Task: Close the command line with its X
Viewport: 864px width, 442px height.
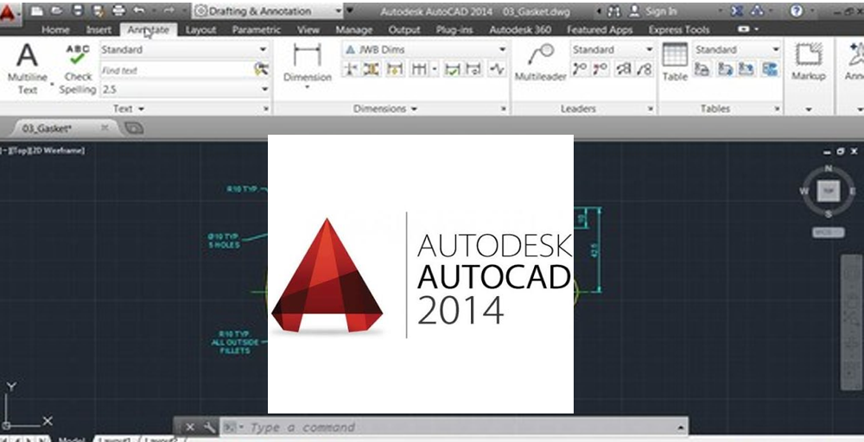Action: tap(189, 427)
